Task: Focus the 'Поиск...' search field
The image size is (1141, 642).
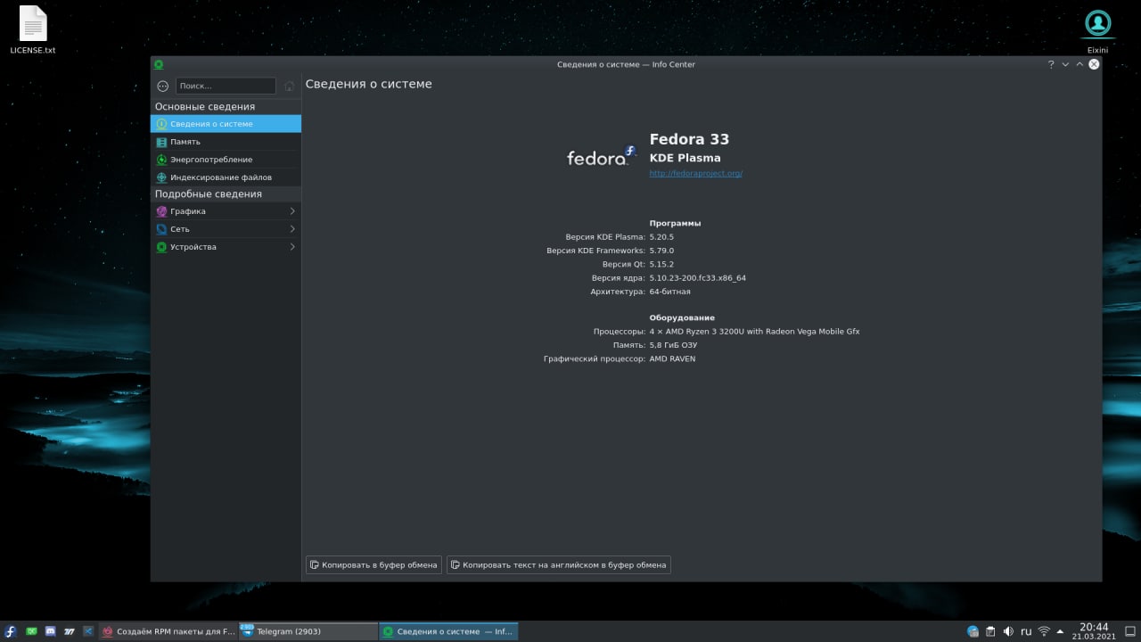Action: point(226,86)
